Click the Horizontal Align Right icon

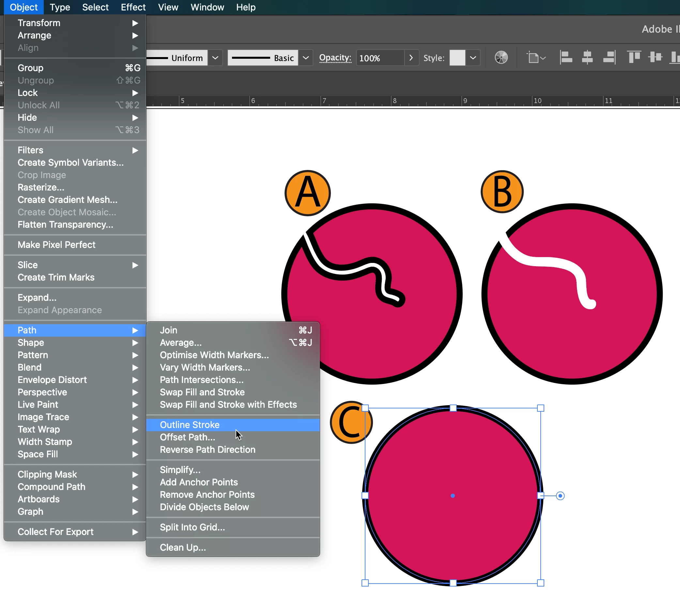click(609, 57)
